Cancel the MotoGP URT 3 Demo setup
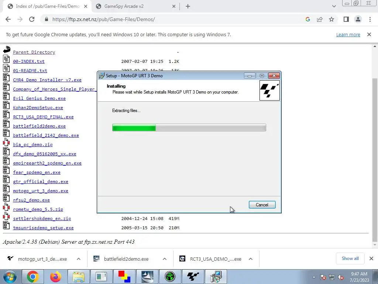Image resolution: width=378 pixels, height=284 pixels. pyautogui.click(x=262, y=205)
